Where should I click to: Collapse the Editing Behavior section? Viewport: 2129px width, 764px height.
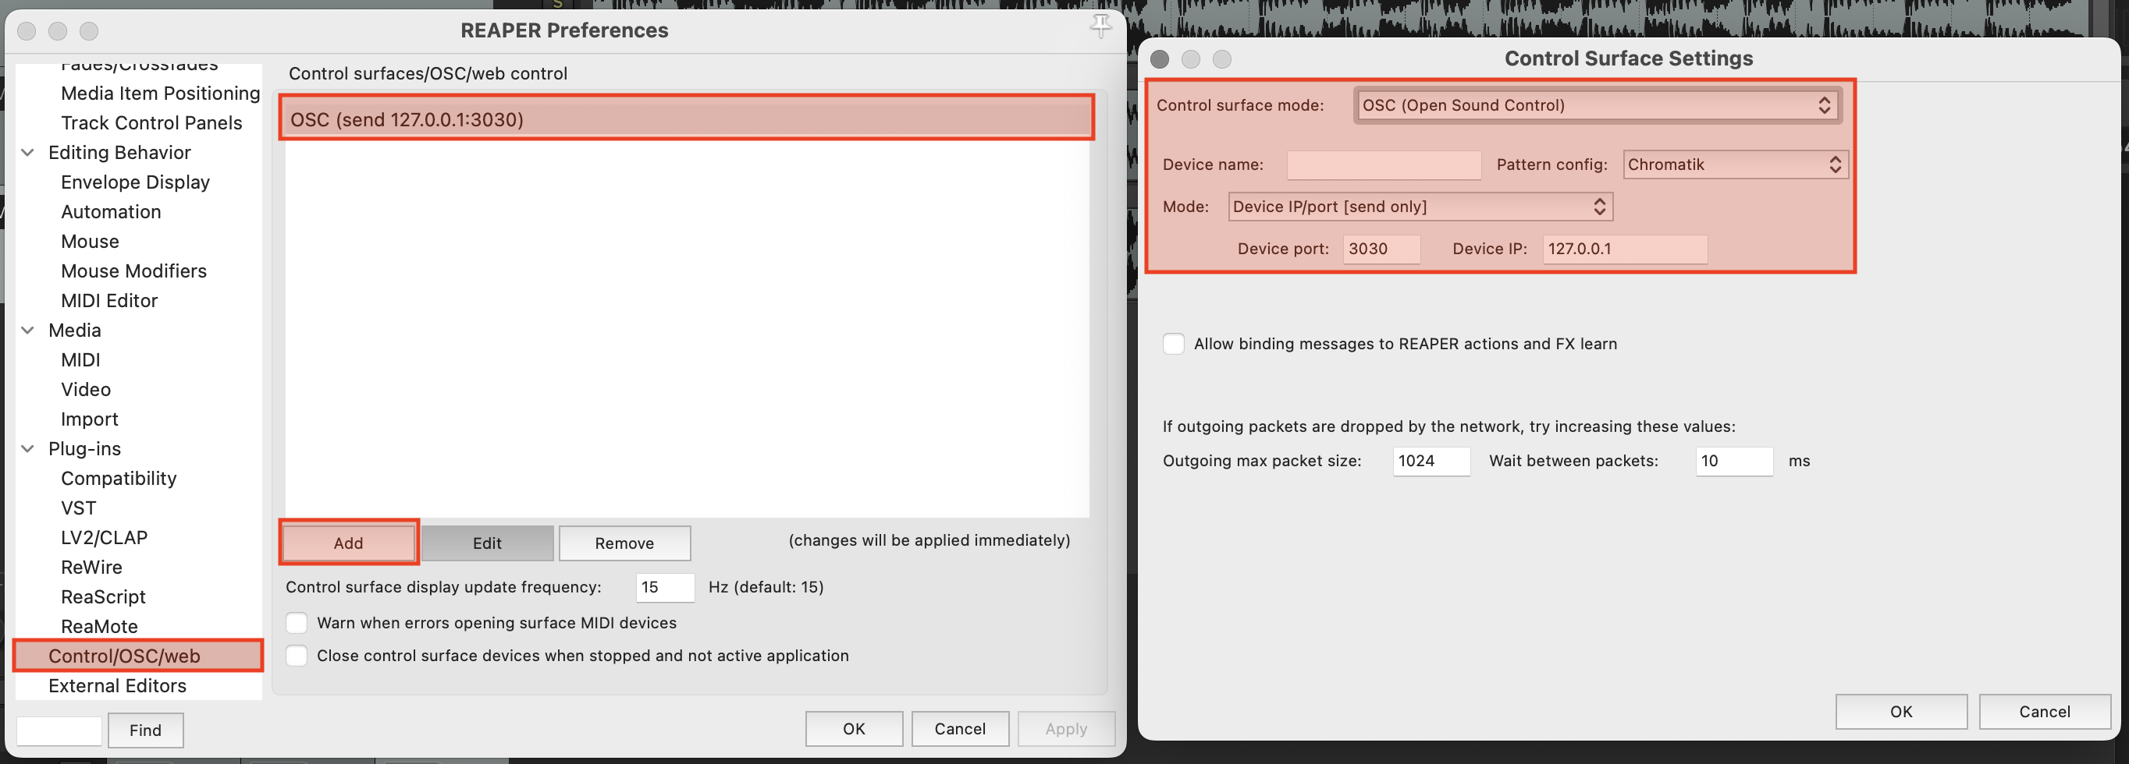[x=27, y=153]
